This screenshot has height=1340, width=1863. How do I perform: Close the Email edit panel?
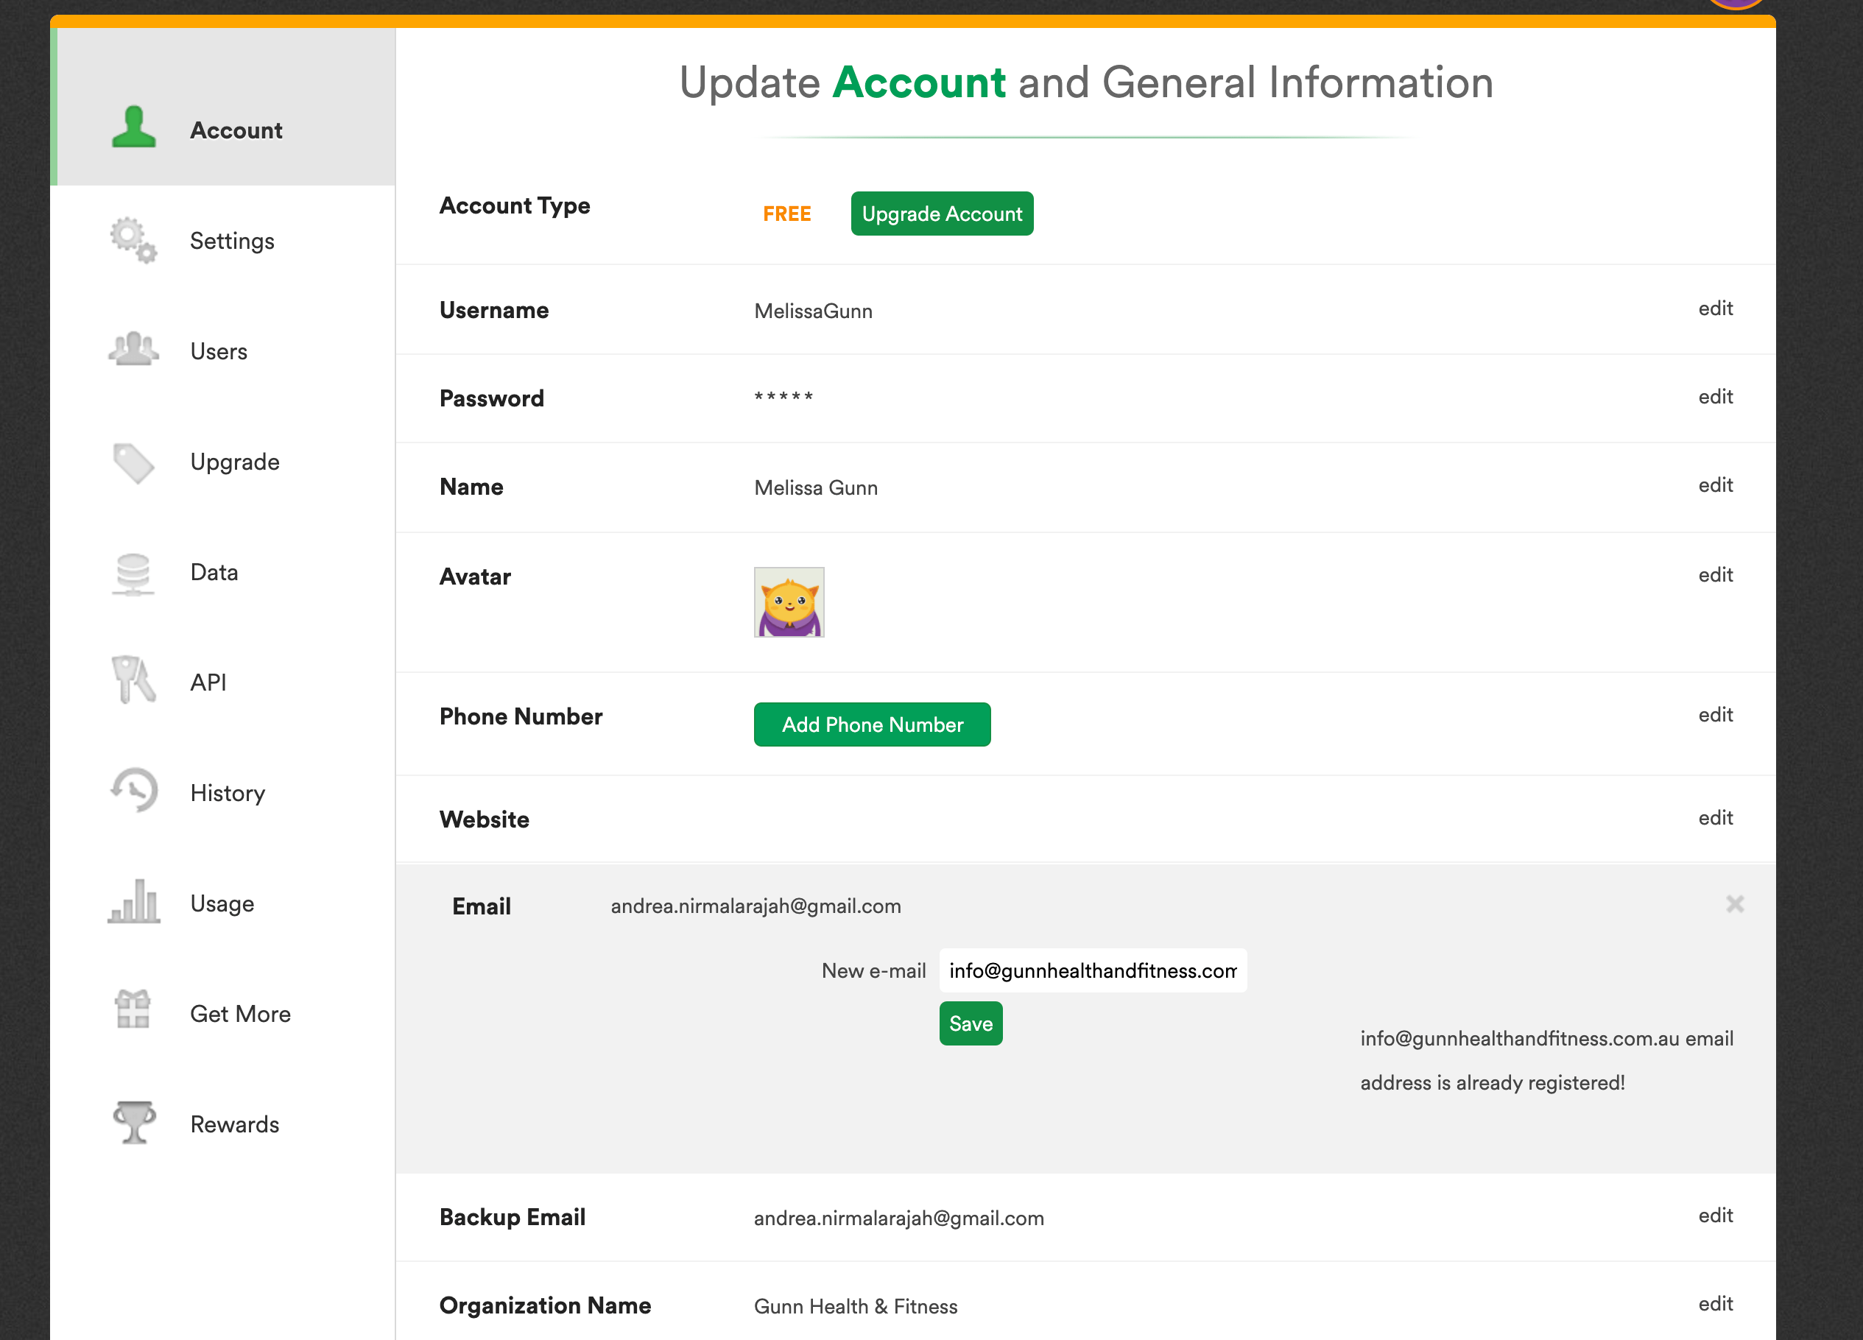click(1734, 904)
